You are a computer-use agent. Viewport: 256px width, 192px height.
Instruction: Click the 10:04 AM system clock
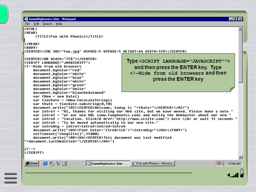click(x=234, y=163)
